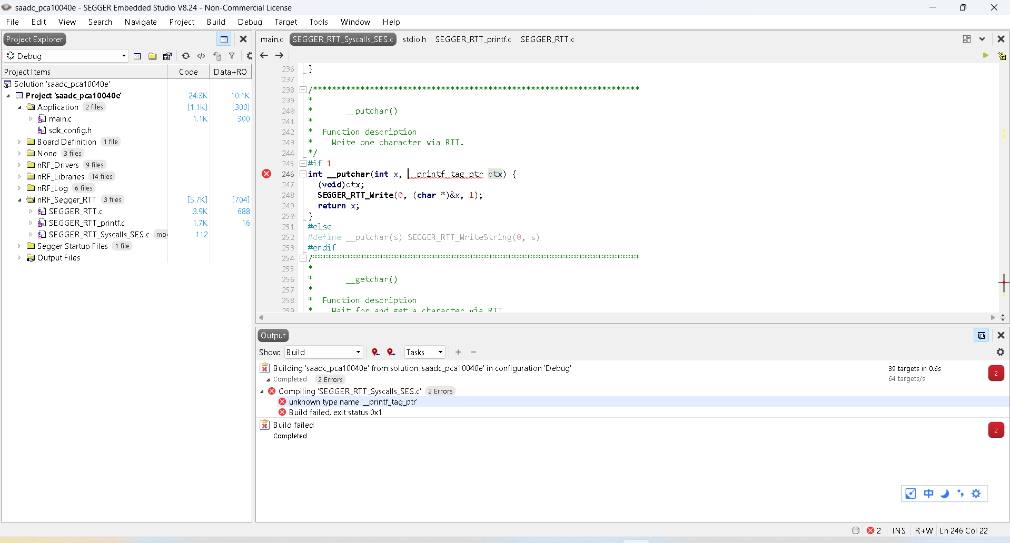Screen dimensions: 1010x543
Task: Click the red error marker on line 246
Action: [266, 174]
